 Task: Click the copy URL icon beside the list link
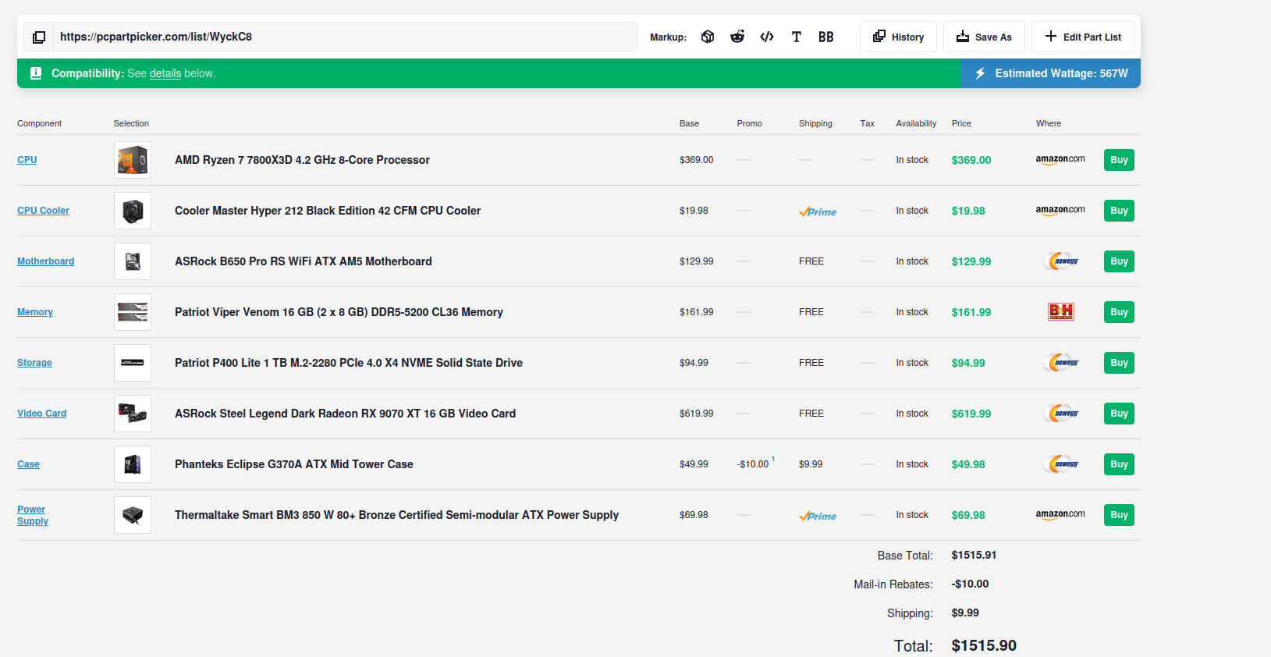click(39, 37)
